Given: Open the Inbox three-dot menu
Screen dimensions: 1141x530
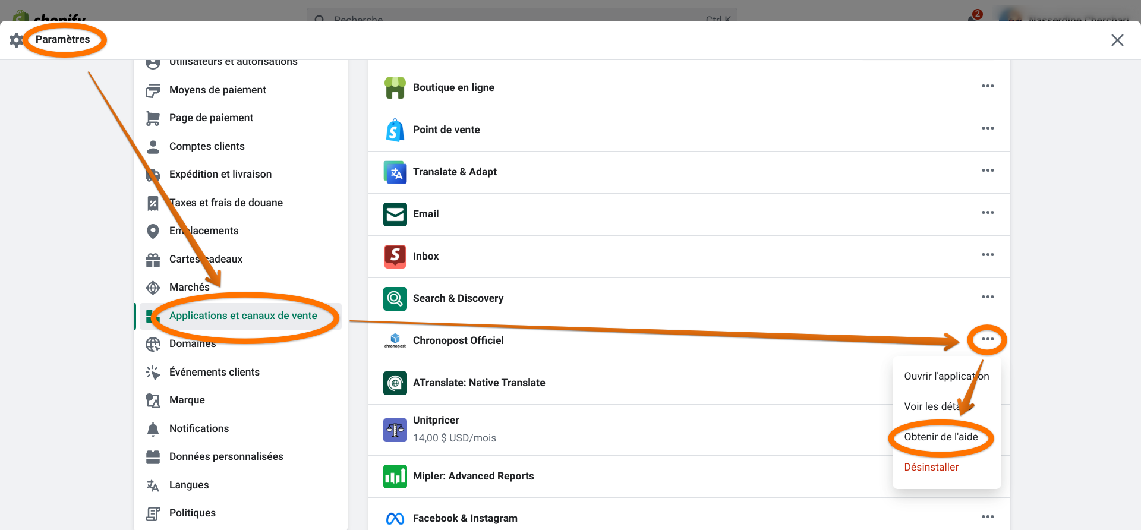Looking at the screenshot, I should tap(988, 255).
